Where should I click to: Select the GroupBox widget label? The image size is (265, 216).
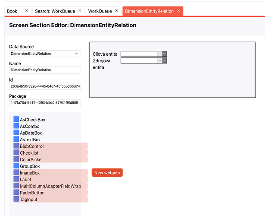coord(30,166)
